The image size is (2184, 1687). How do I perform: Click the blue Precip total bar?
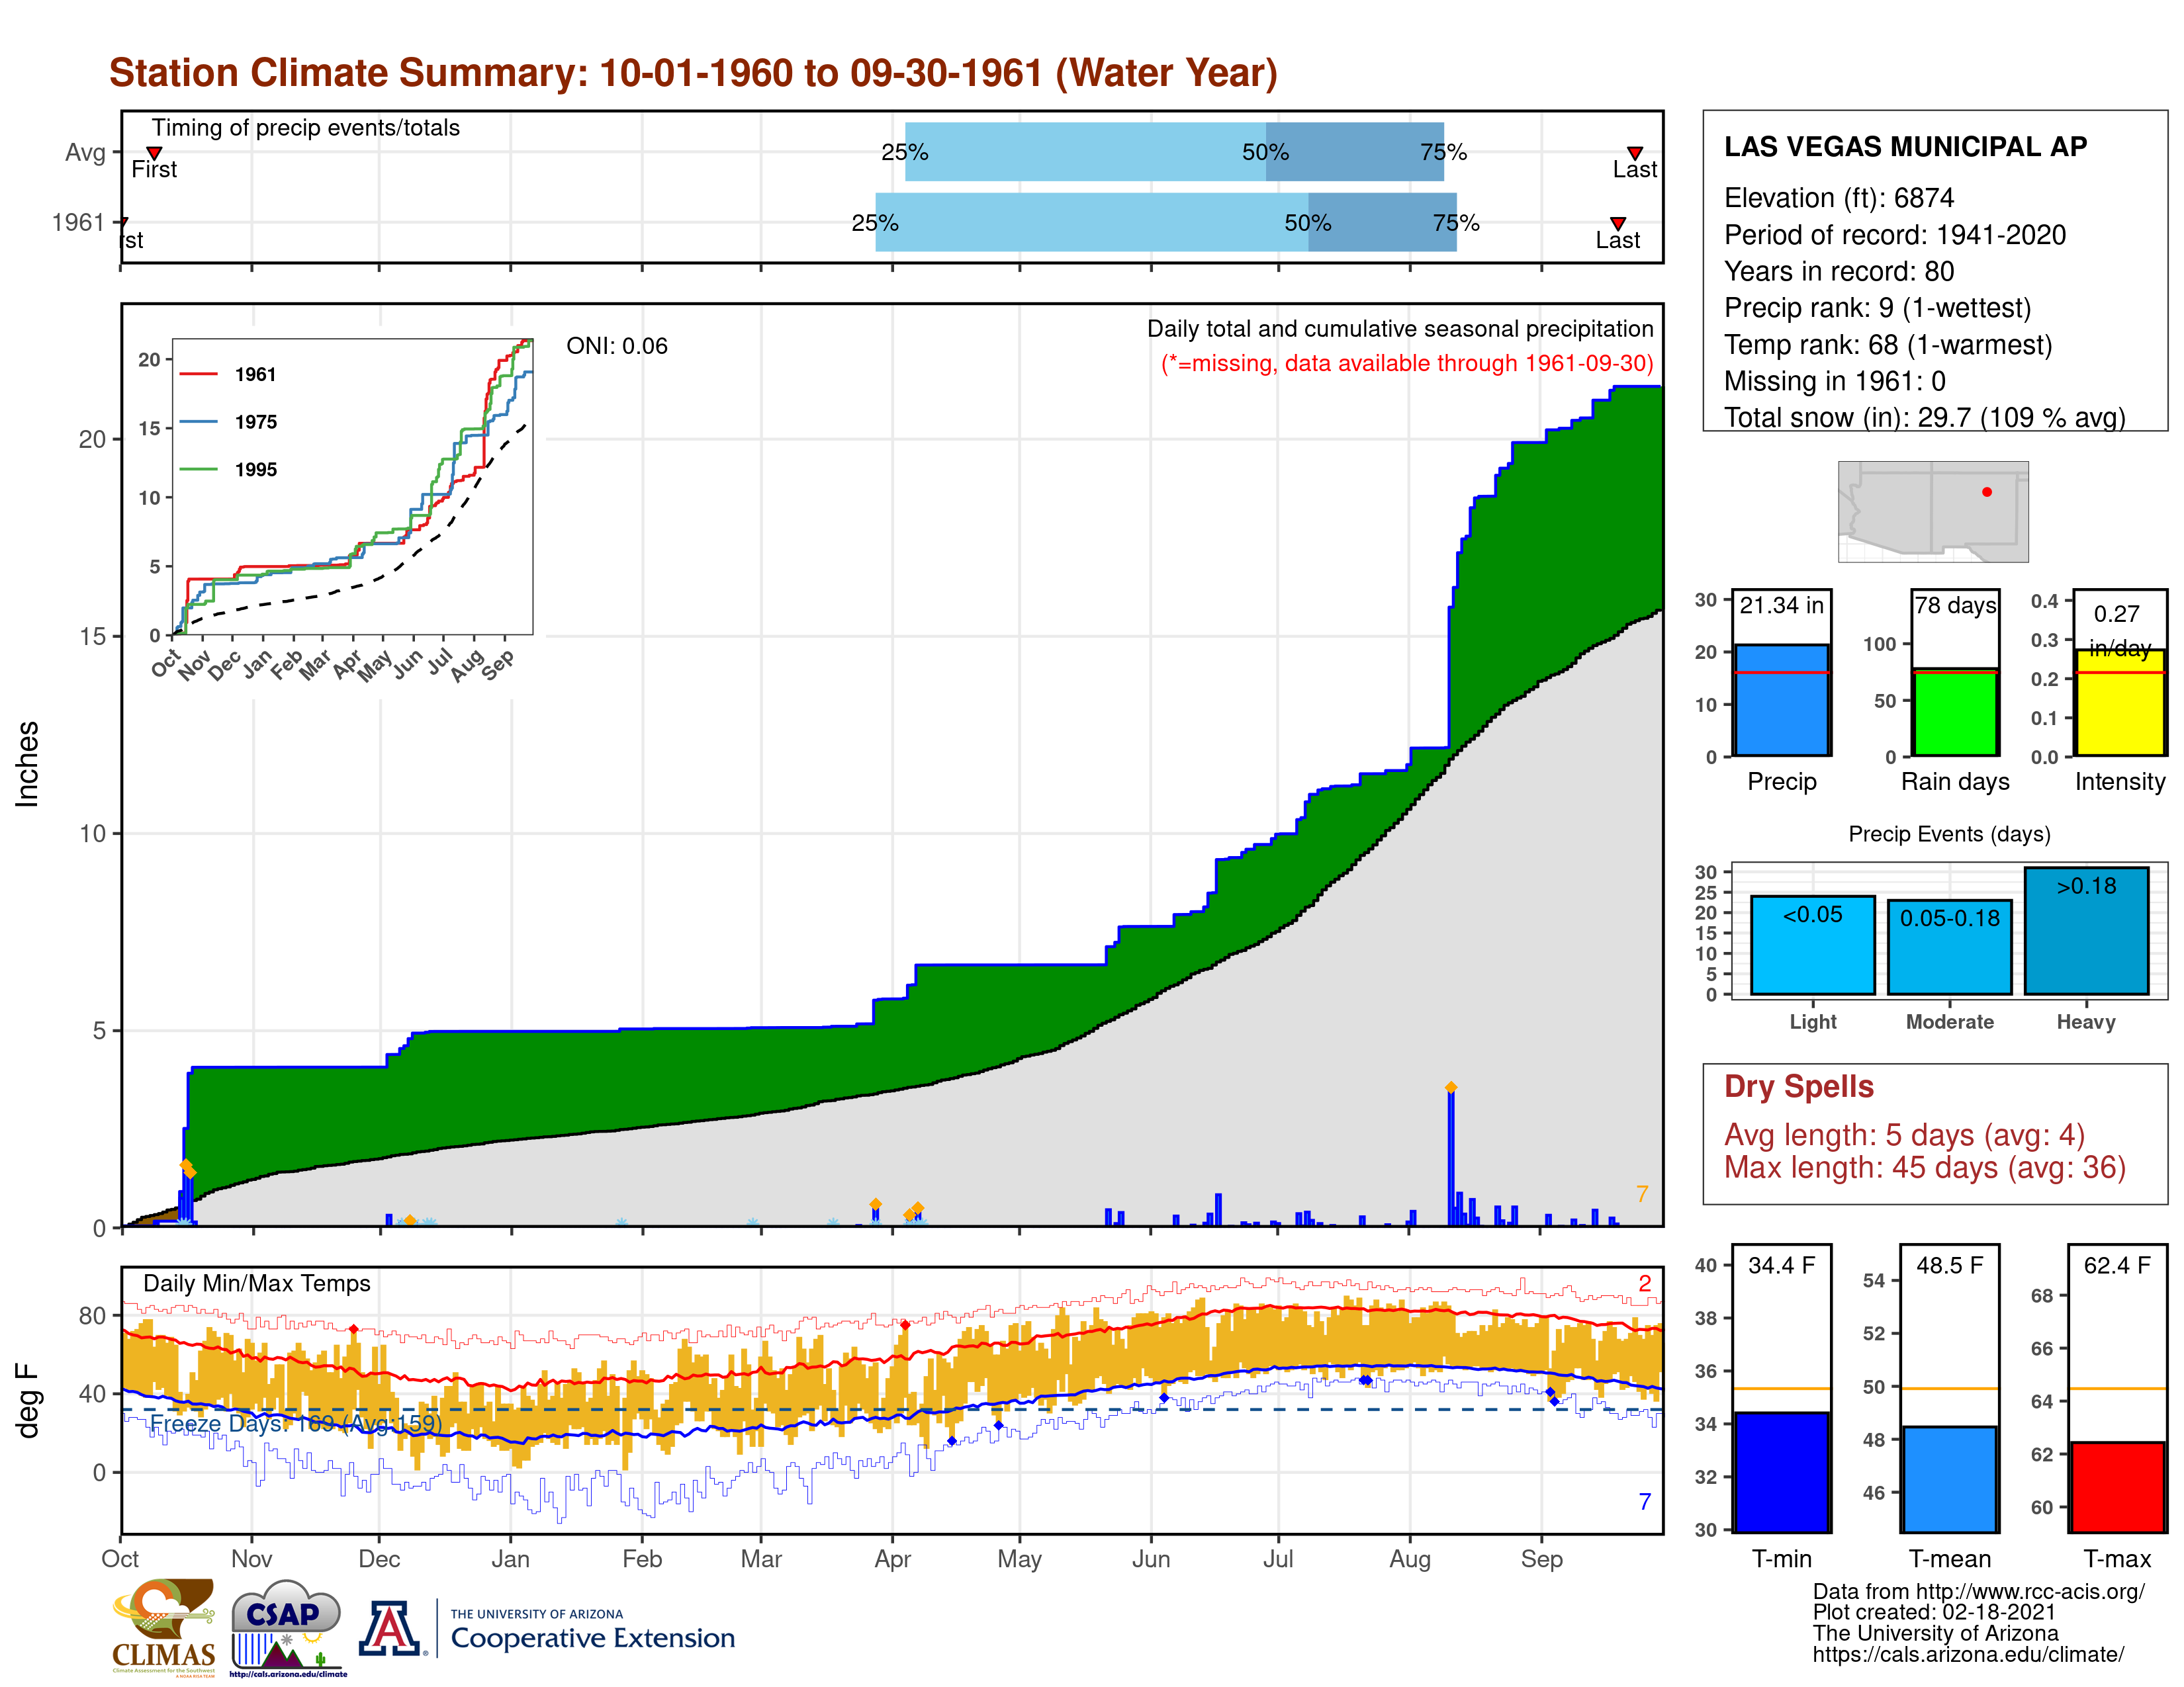coord(1782,699)
